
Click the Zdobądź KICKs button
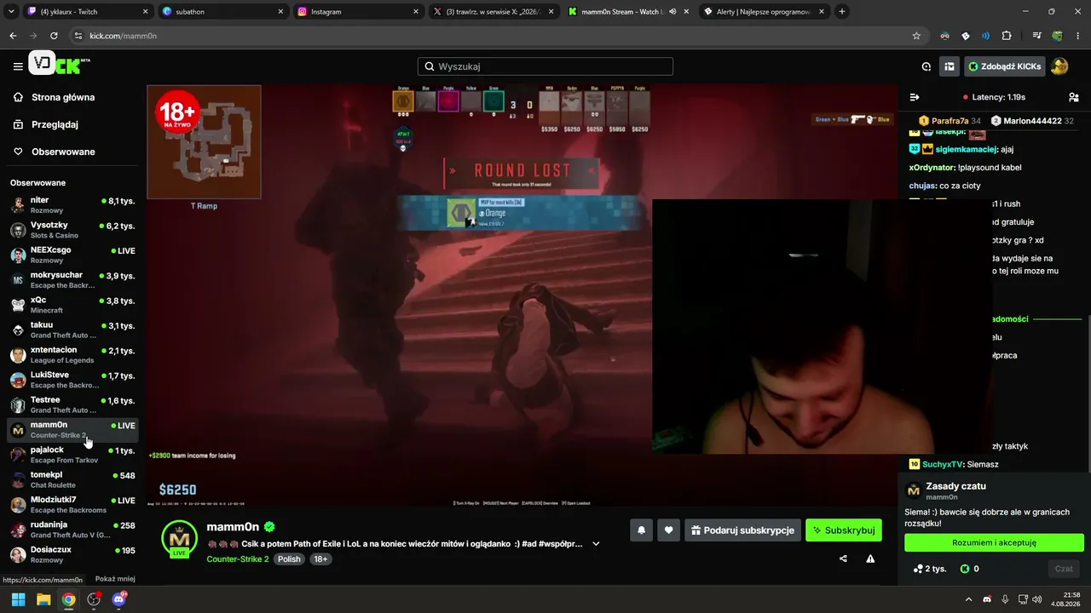pos(1004,66)
